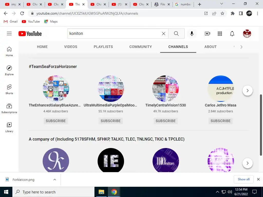Switch to the COMMUNITY channel tab
The width and height of the screenshot is (263, 197).
tap(140, 47)
